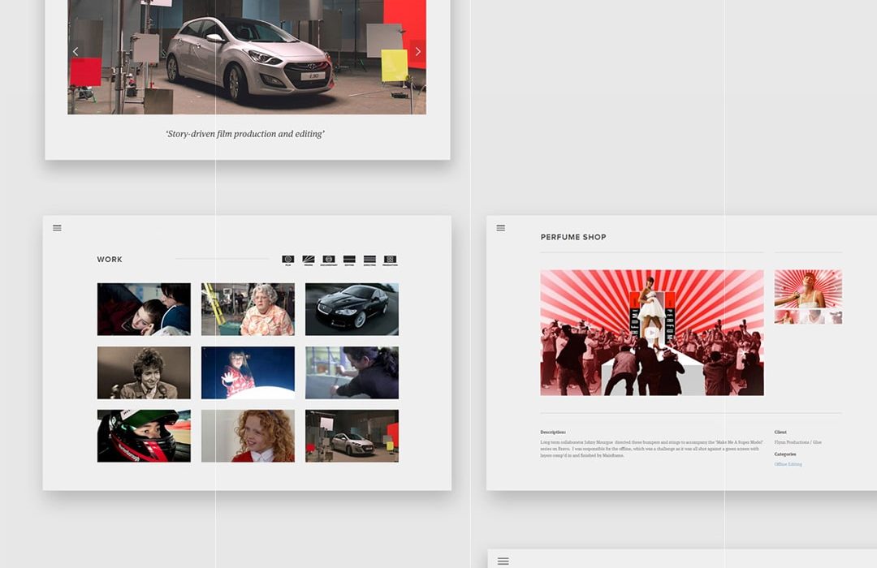Click the WORK page heading
The height and width of the screenshot is (568, 877).
(x=110, y=260)
